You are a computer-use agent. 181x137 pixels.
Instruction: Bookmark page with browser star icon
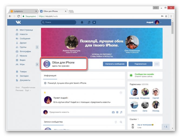(166, 16)
